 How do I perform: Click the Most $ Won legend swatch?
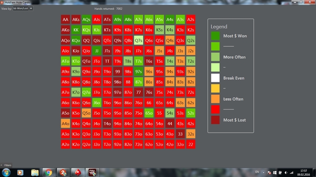(x=215, y=36)
